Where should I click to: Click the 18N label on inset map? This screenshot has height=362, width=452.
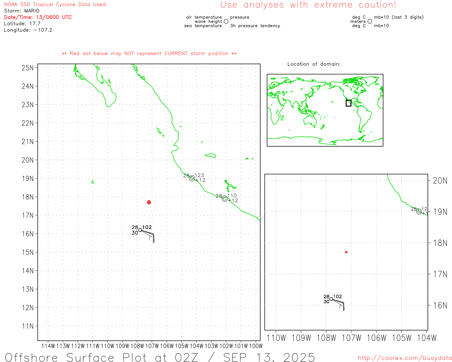tap(440, 243)
